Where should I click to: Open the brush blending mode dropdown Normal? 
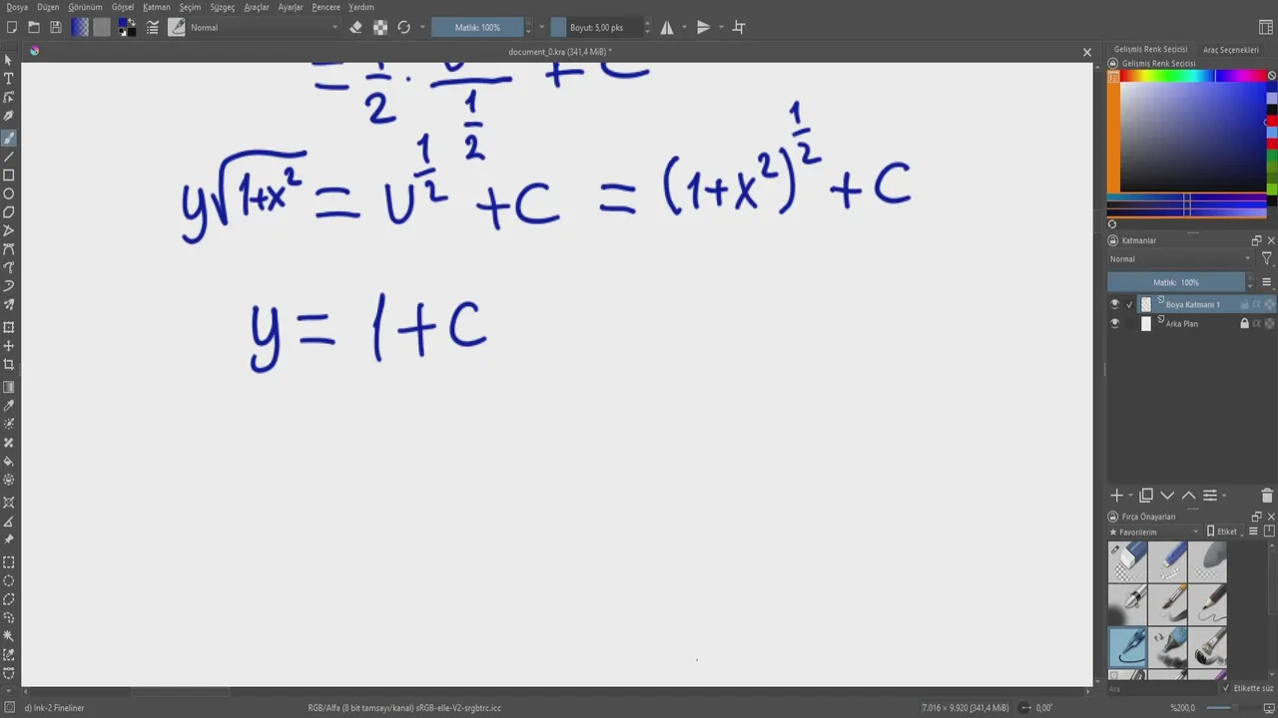click(x=264, y=27)
